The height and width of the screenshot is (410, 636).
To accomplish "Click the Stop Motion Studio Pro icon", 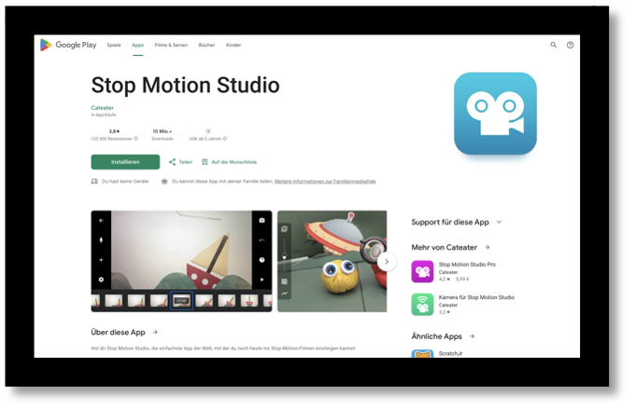I will tap(422, 271).
